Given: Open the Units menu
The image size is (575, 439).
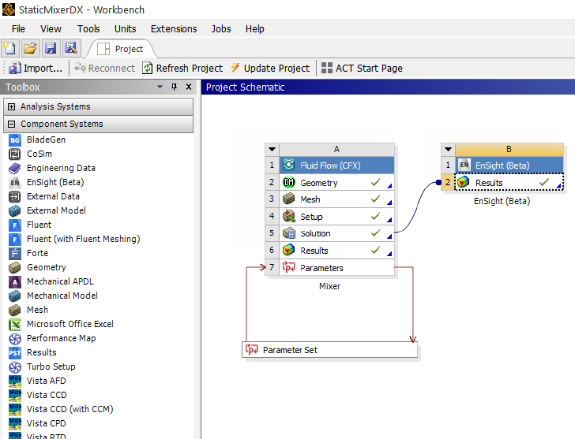Looking at the screenshot, I should pyautogui.click(x=125, y=29).
